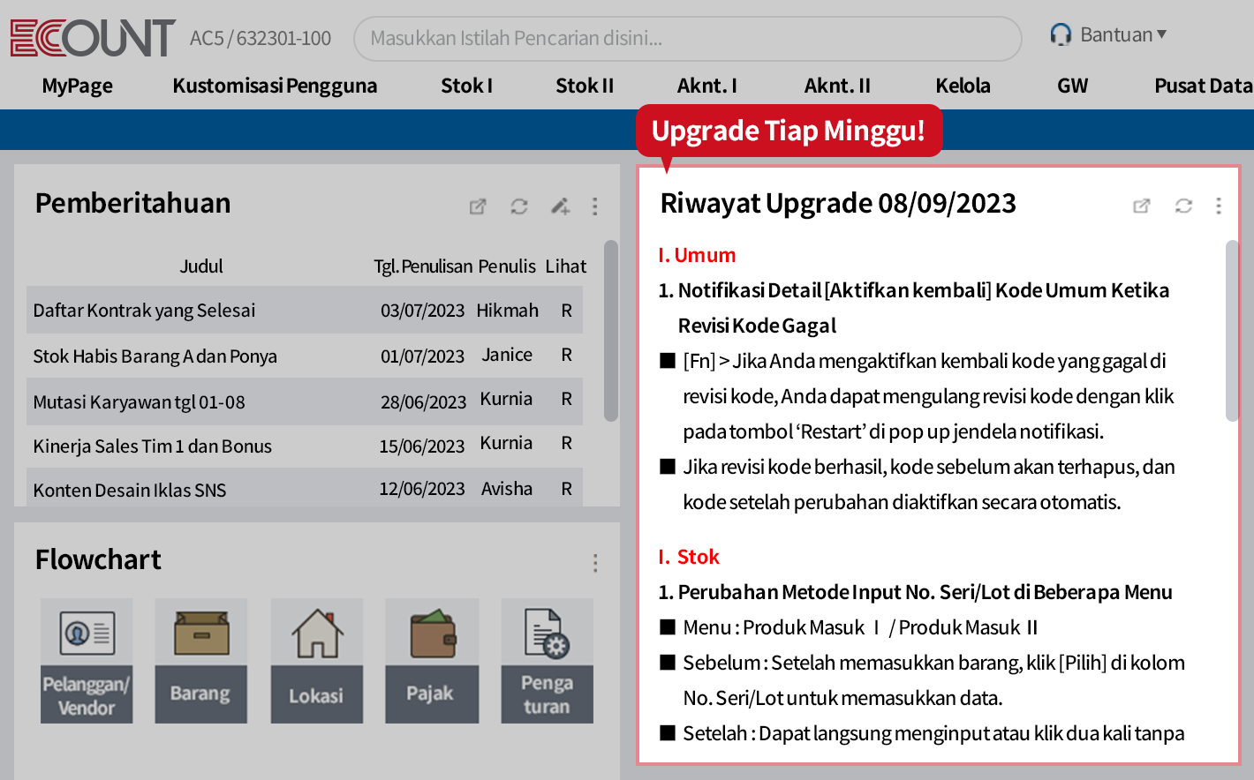The height and width of the screenshot is (780, 1254).
Task: Refresh the Pemberitahuan panel
Action: pyautogui.click(x=519, y=206)
